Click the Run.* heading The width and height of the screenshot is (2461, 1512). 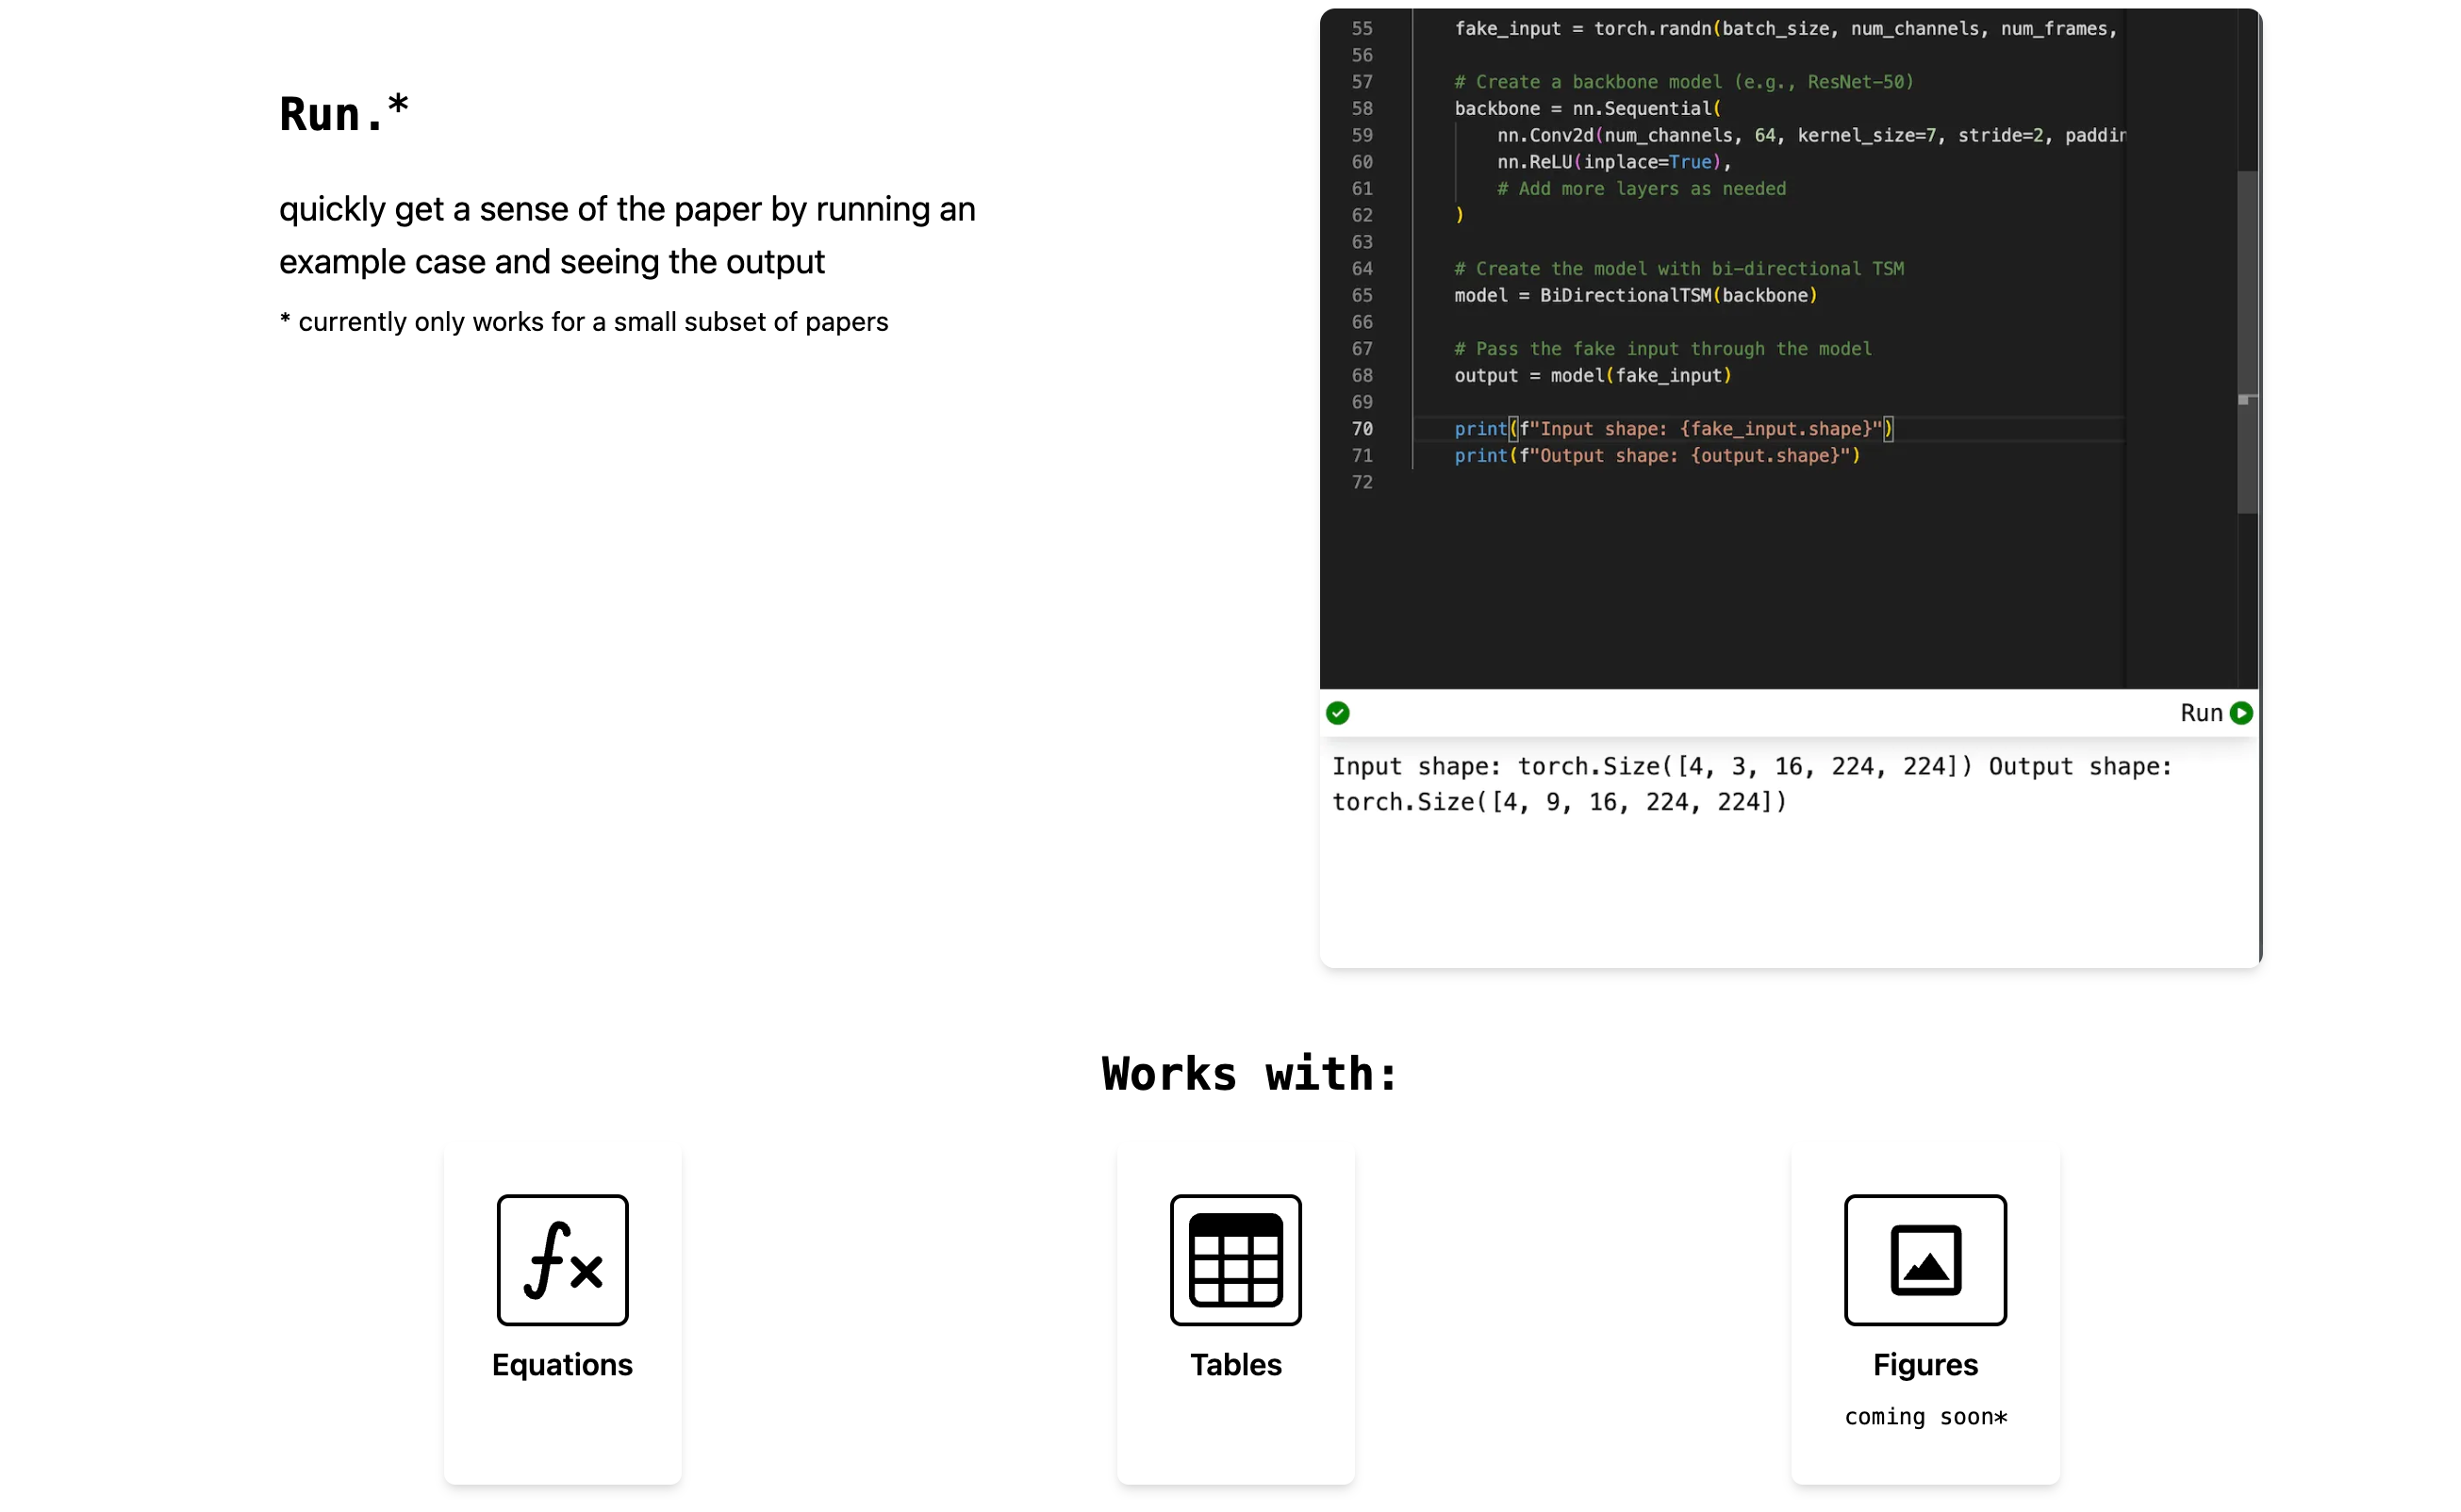343,112
